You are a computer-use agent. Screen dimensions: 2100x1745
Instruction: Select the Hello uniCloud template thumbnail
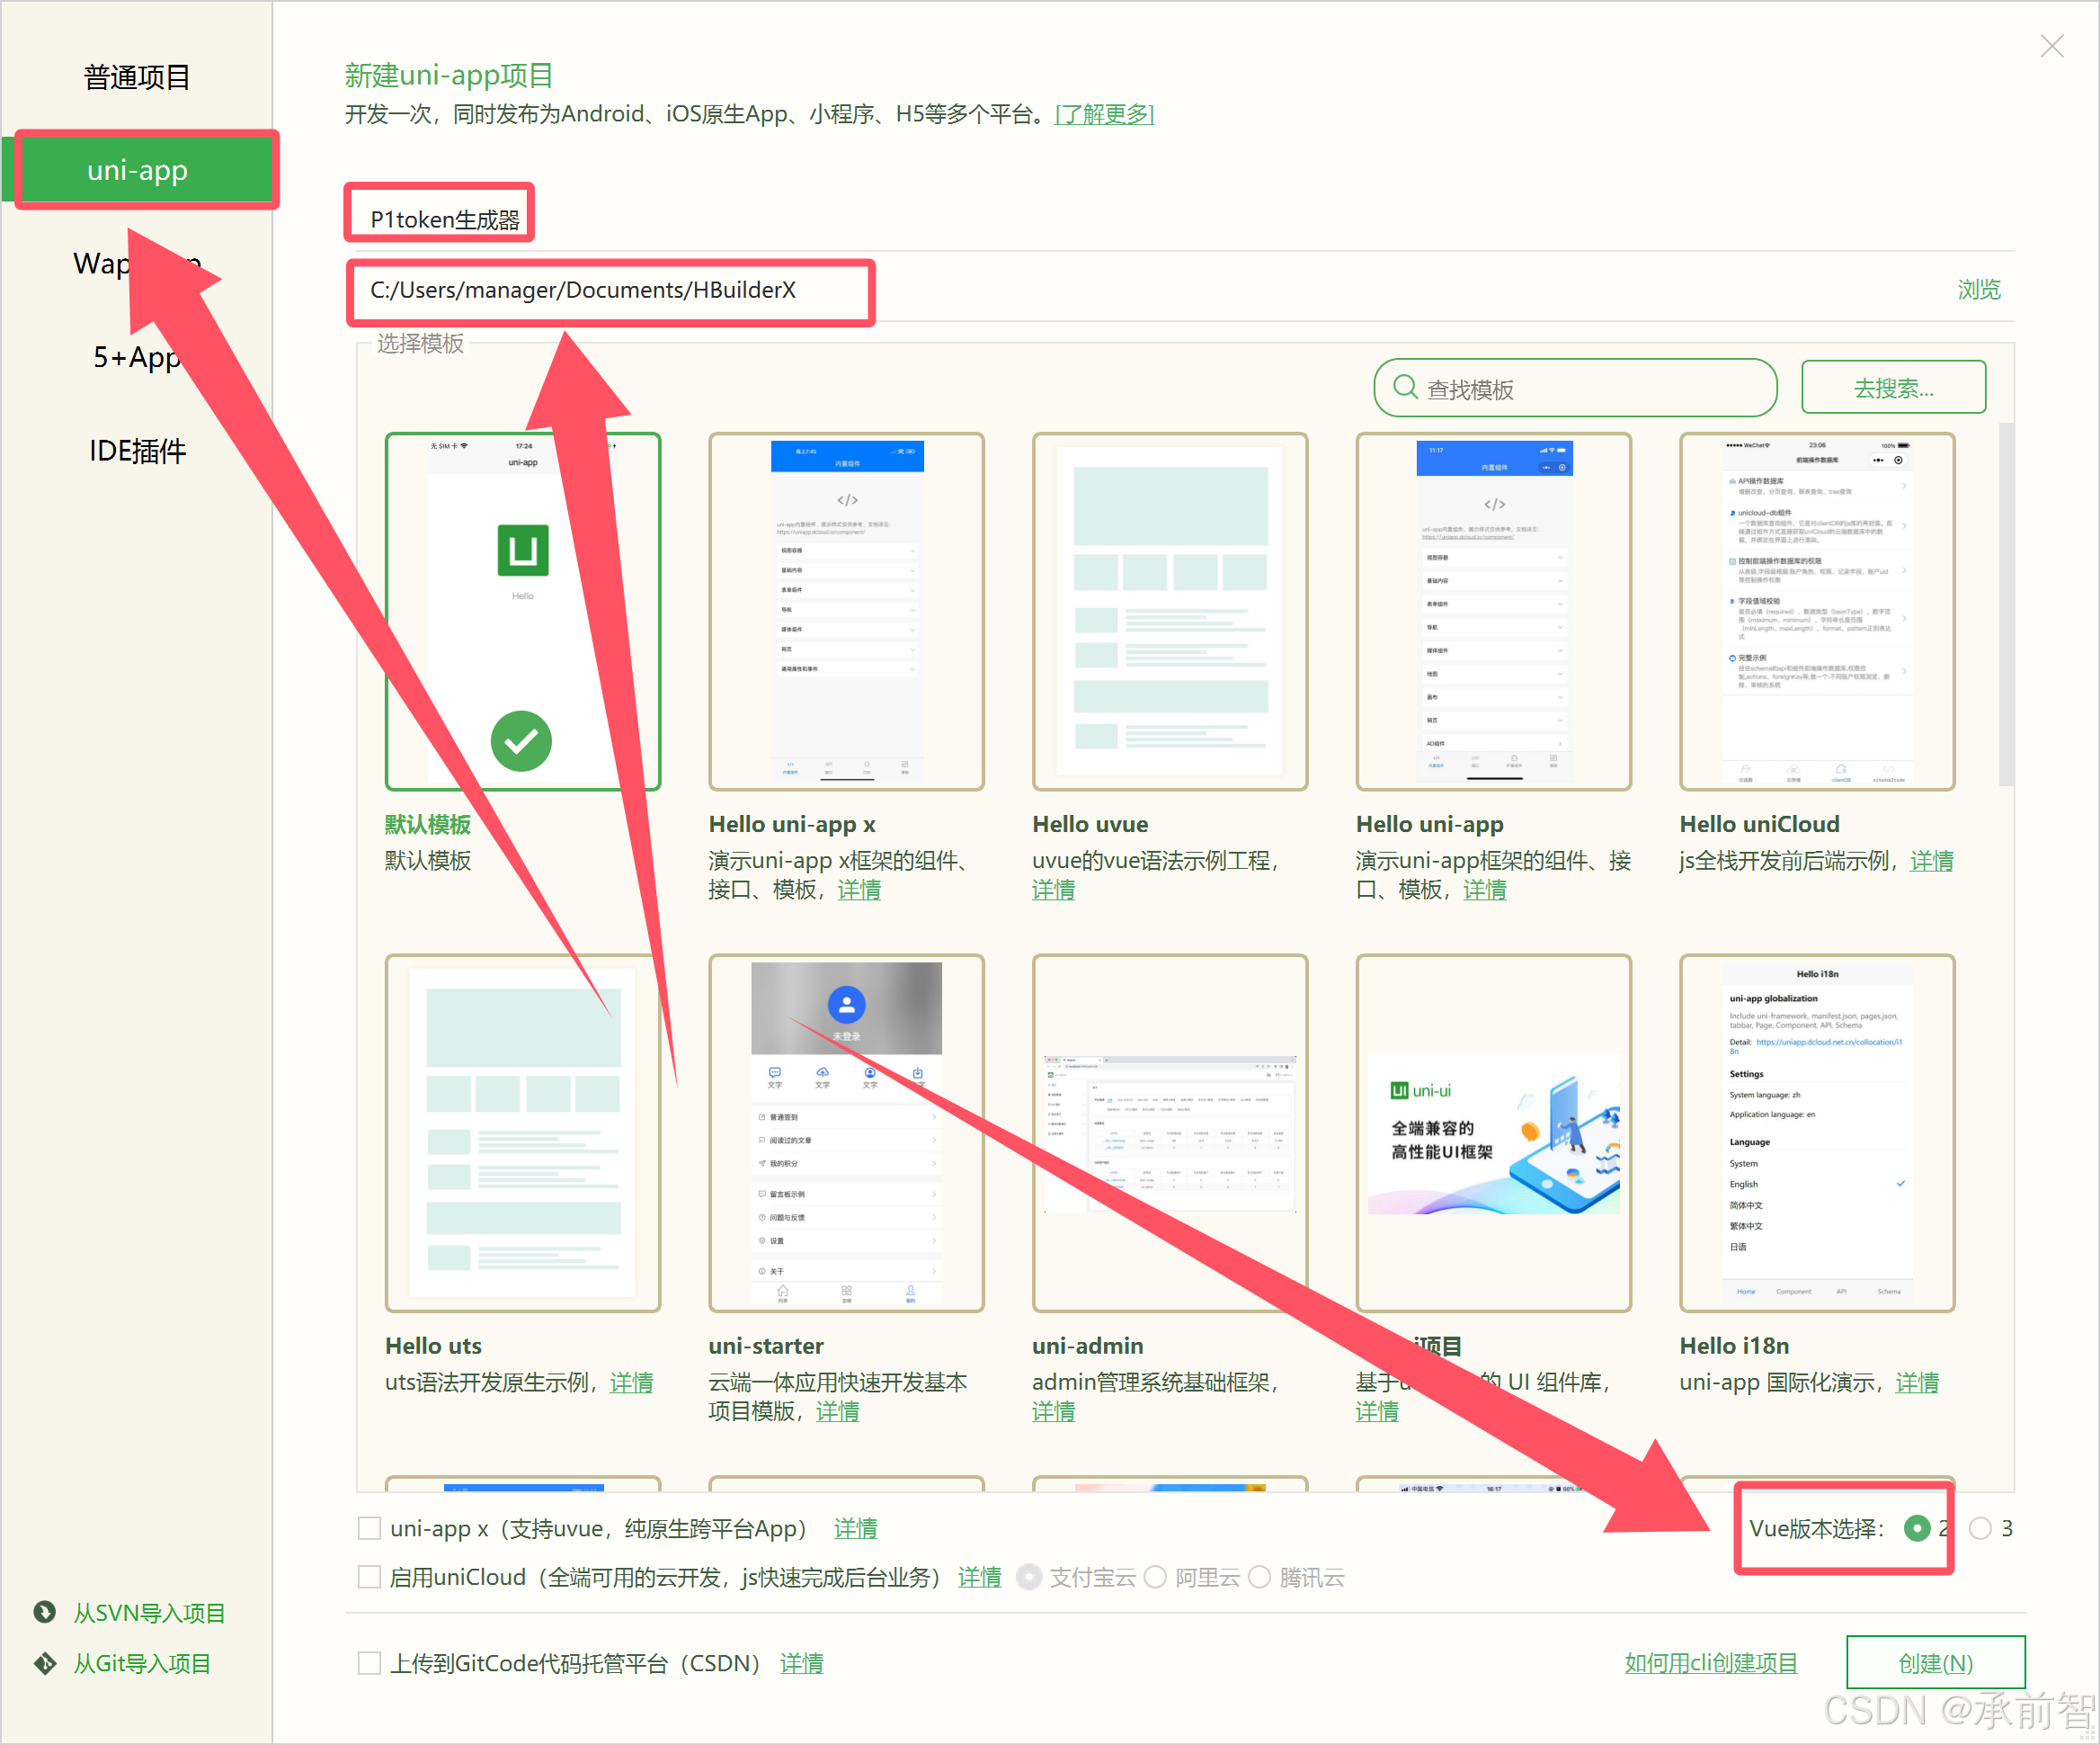tap(1816, 612)
